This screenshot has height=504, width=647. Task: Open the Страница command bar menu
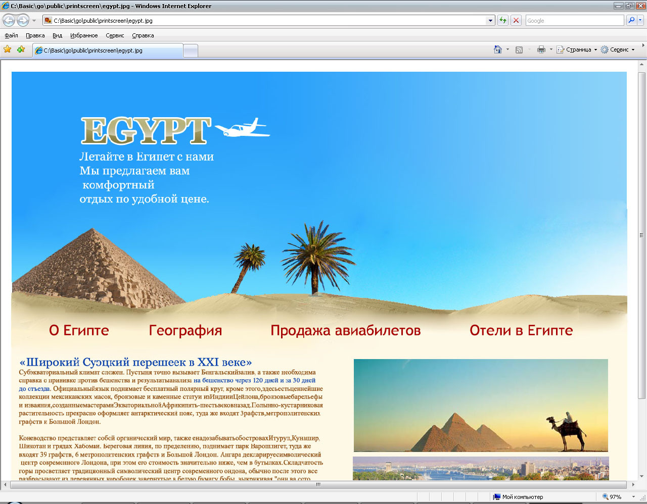(x=577, y=49)
